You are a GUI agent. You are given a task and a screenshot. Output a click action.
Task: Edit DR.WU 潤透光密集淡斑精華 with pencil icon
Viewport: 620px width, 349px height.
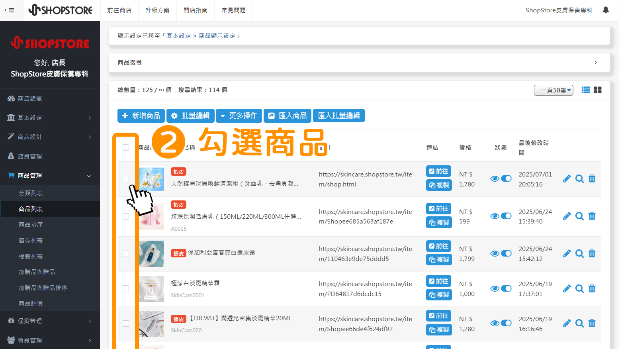(567, 323)
